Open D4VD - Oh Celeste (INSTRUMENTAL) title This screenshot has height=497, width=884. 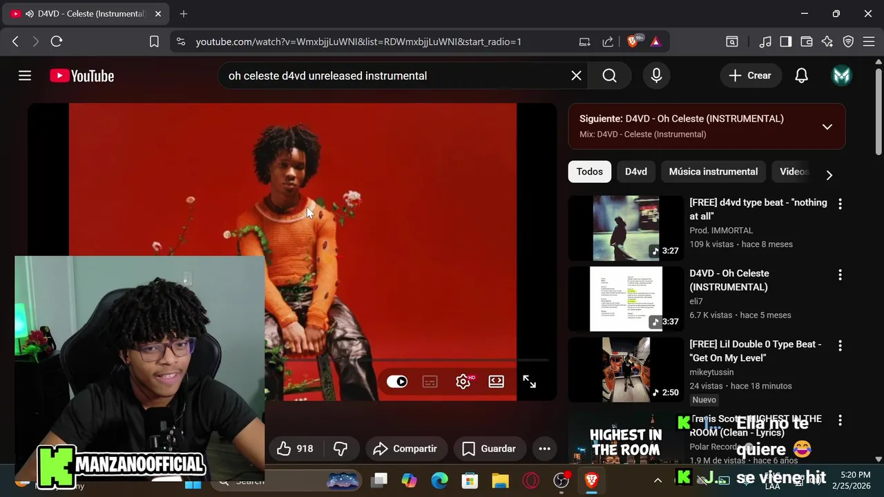pos(729,280)
